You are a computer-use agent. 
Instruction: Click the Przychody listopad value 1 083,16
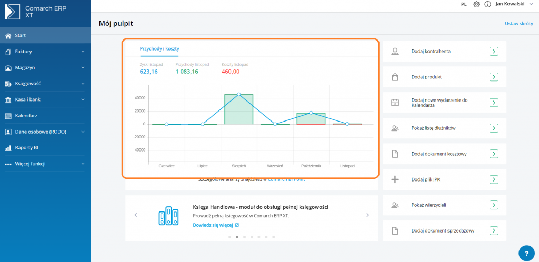(x=187, y=72)
